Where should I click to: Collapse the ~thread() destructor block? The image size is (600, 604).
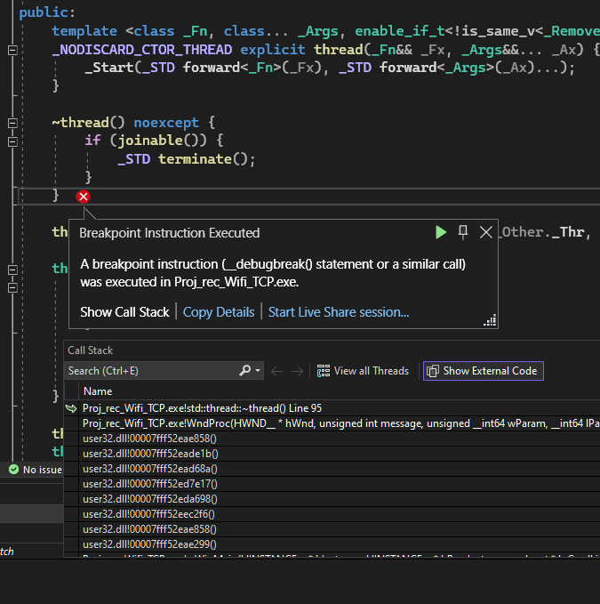tap(12, 124)
